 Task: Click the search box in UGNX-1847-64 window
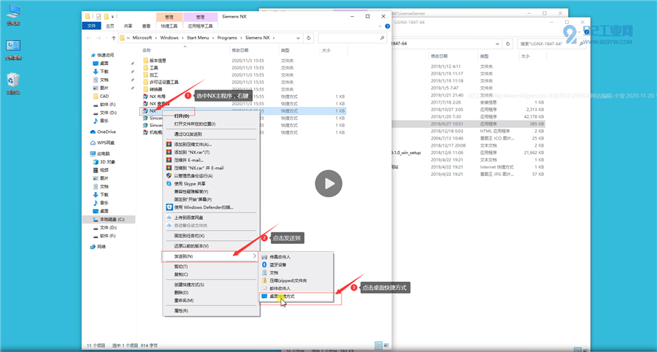pos(553,44)
